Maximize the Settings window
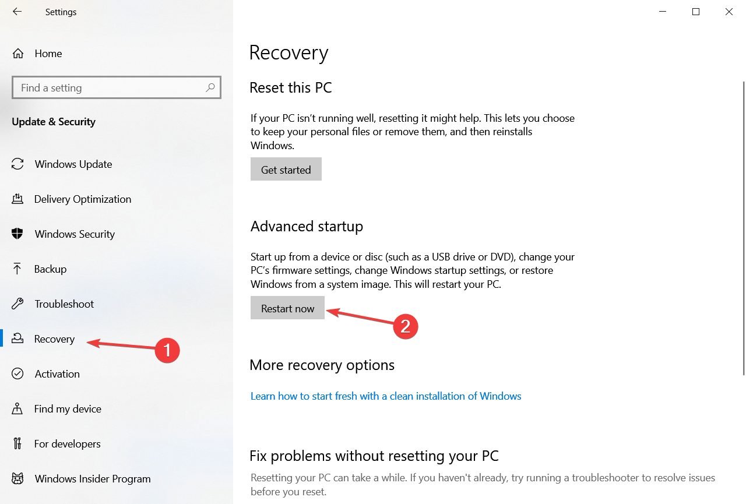746x504 pixels. 696,12
